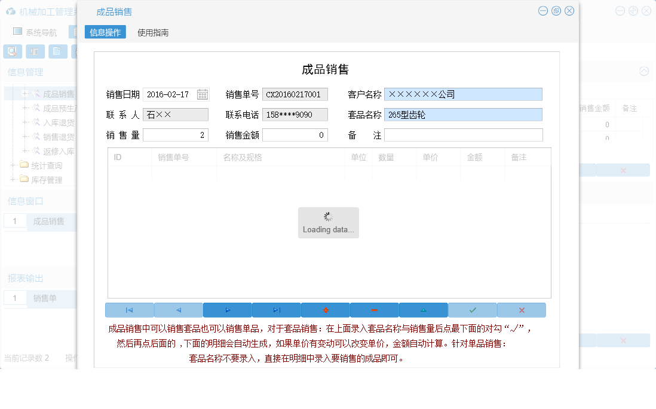
Task: Jump to the first record
Action: click(130, 309)
